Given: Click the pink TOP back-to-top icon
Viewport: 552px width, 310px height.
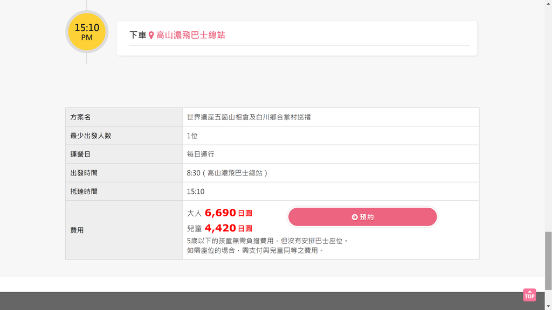Looking at the screenshot, I should [x=529, y=295].
